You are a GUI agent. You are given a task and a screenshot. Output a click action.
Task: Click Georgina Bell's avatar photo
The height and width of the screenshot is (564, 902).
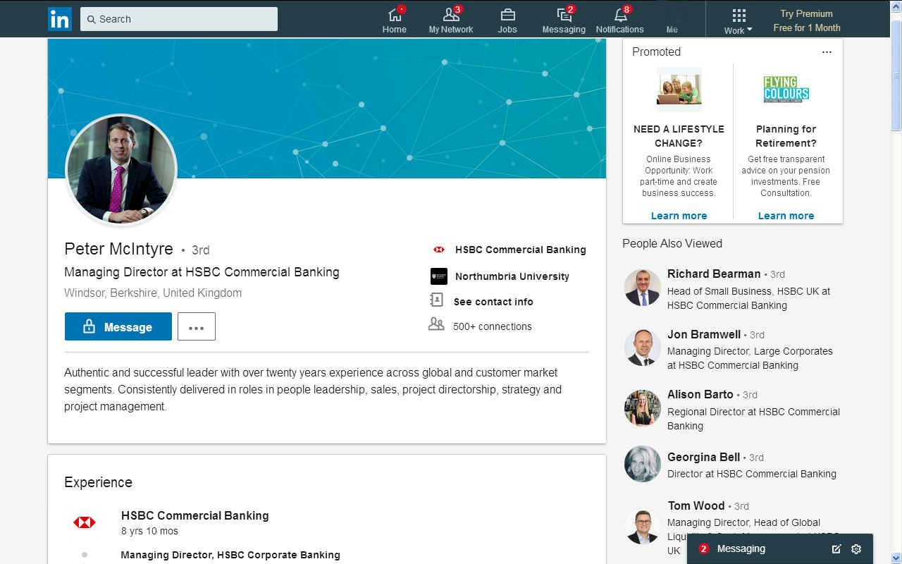pos(643,464)
